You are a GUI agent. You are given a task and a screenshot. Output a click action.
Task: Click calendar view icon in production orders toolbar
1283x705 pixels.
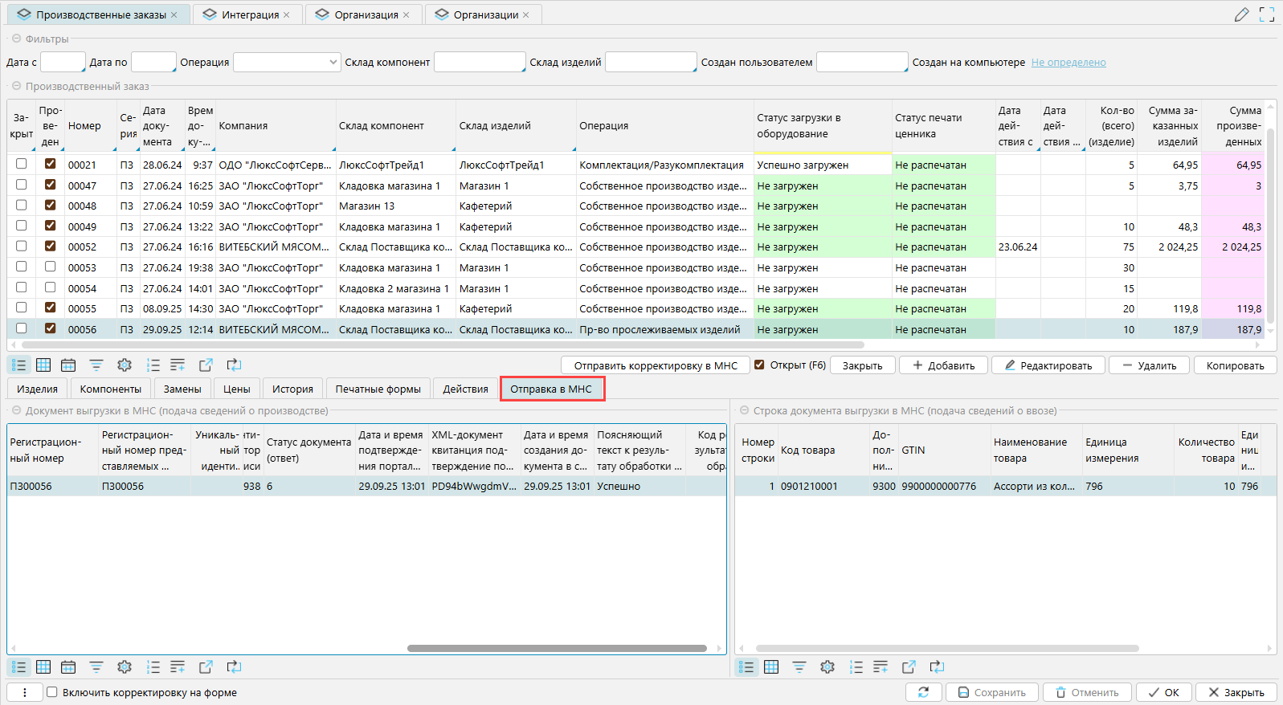(68, 365)
